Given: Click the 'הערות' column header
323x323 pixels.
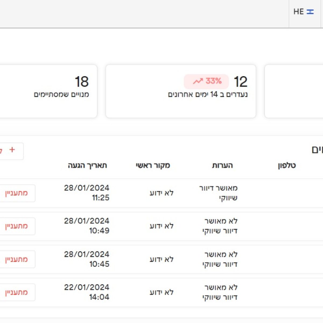Looking at the screenshot, I should pos(222,165).
